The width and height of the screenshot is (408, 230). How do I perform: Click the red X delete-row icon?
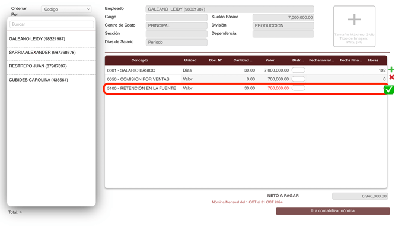coord(391,77)
